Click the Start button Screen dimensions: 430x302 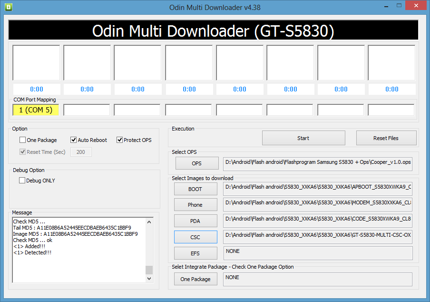click(303, 138)
